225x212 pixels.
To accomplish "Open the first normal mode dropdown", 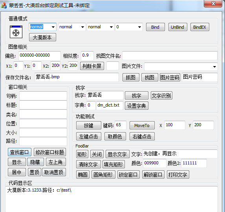I will 53,27.
